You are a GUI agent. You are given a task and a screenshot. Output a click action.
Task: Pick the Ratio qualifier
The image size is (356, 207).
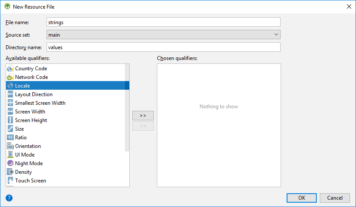21,138
